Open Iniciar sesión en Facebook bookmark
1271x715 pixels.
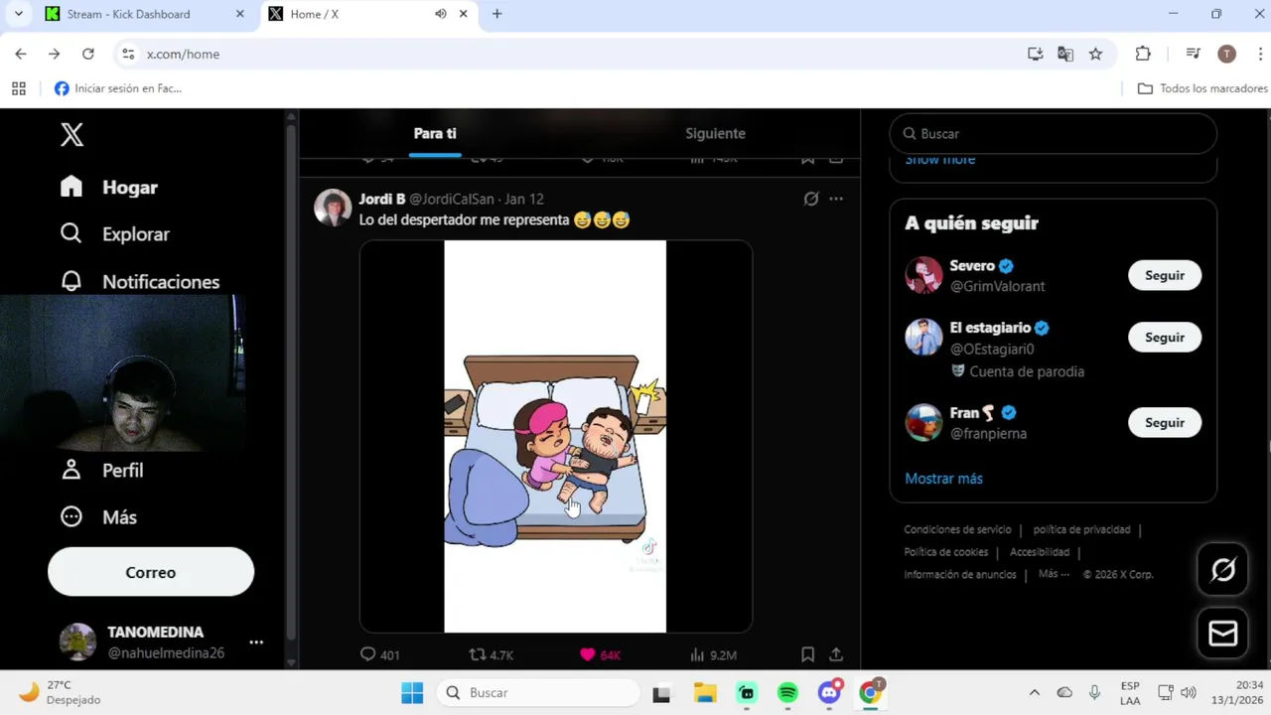(118, 88)
